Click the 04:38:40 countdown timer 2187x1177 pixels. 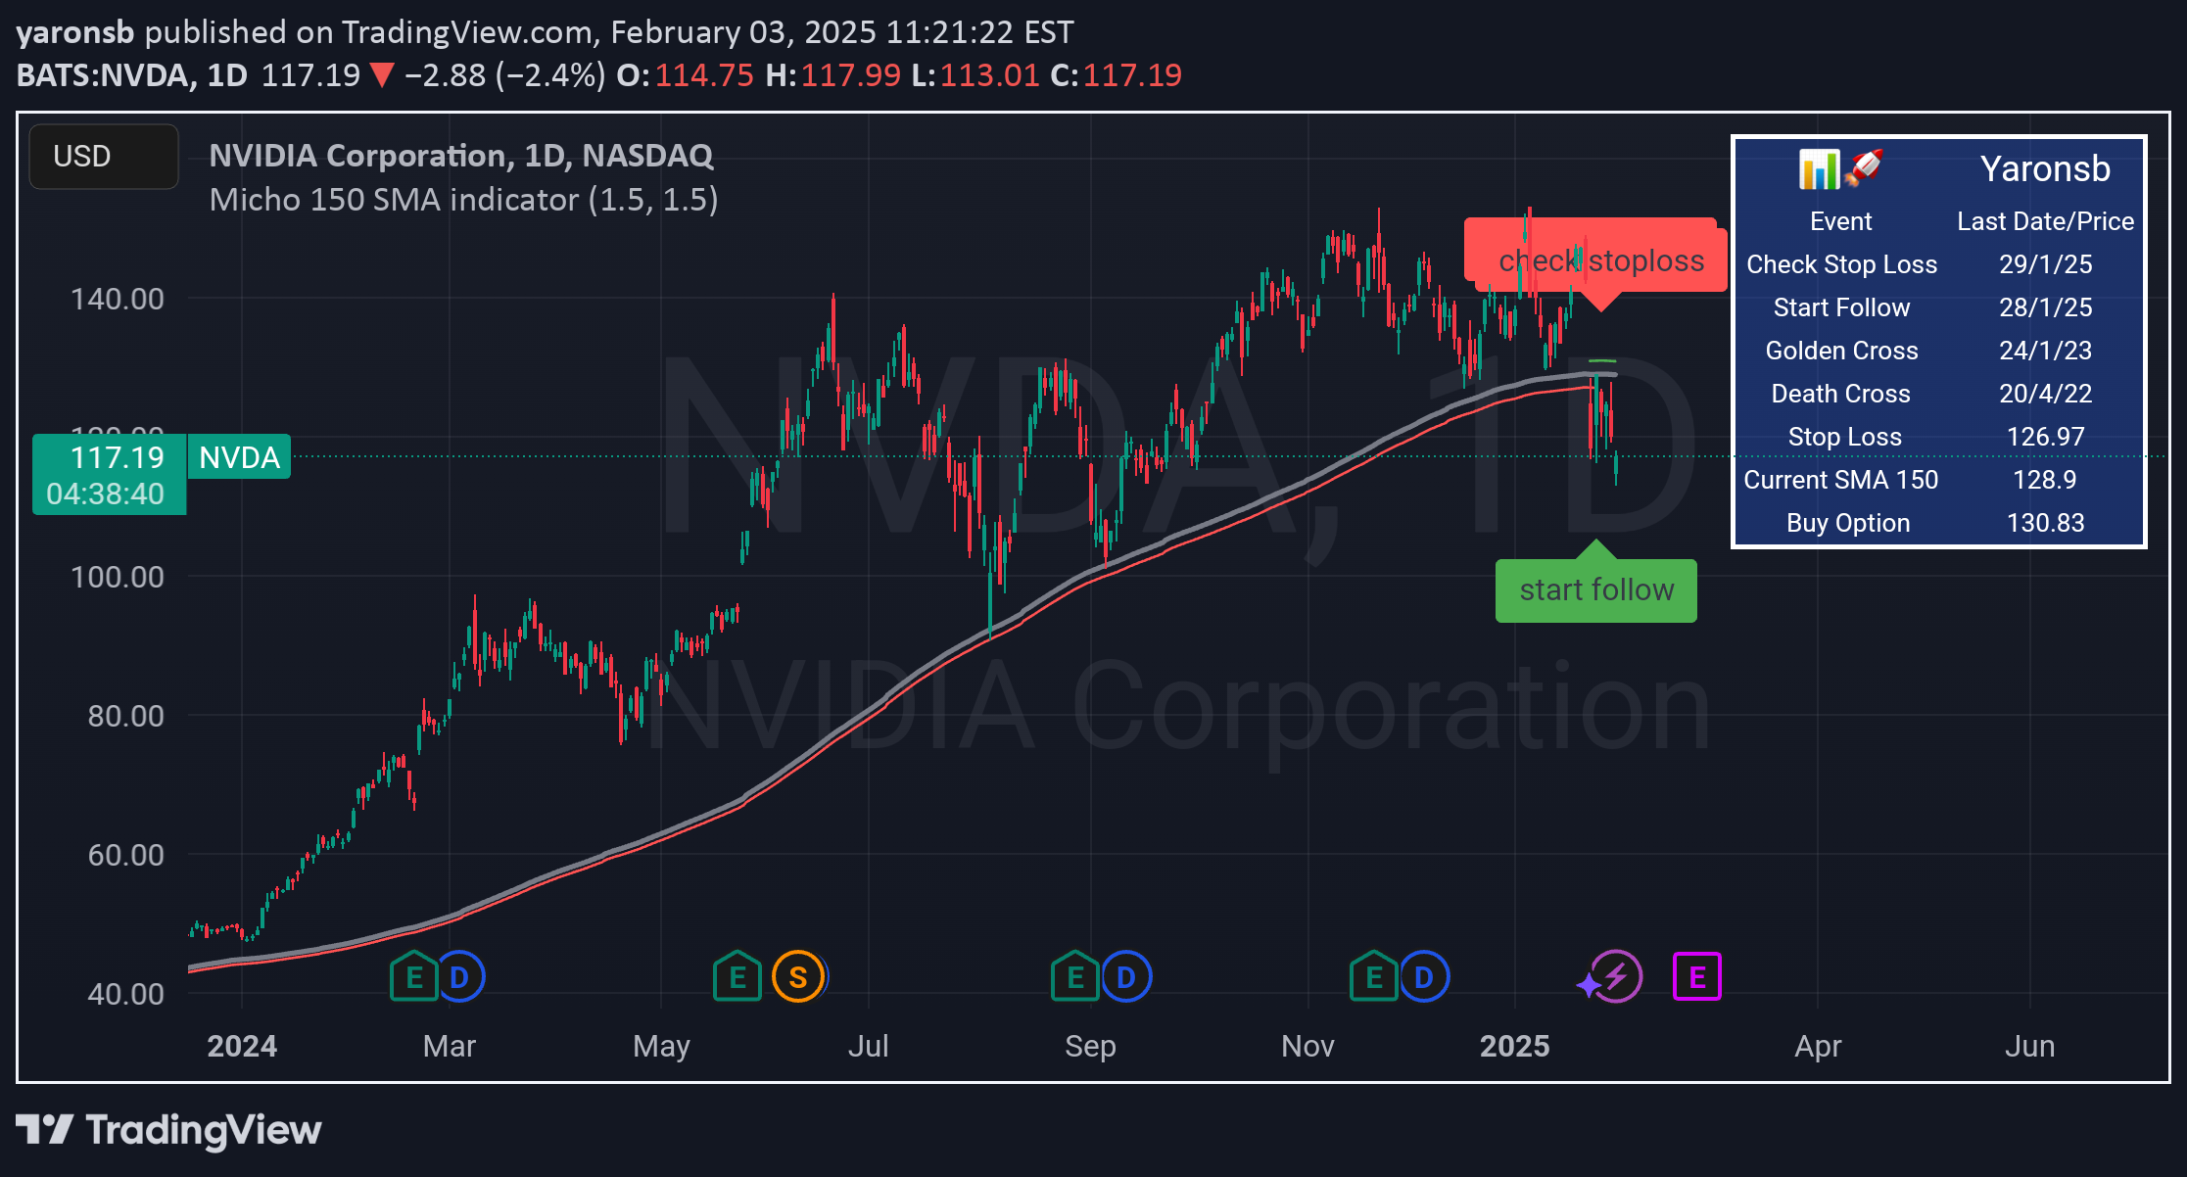click(x=105, y=494)
